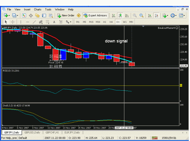
Task: Open the Indicators dropdown arrow
Action: [x=168, y=15]
